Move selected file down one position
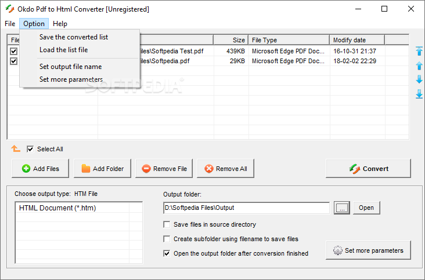The height and width of the screenshot is (280, 425). coord(419,79)
